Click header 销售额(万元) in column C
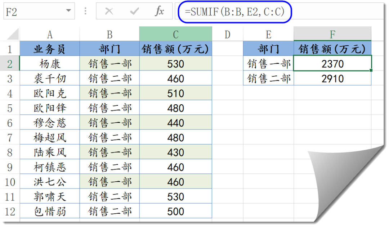Image resolution: width=389 pixels, height=227 pixels. coord(176,49)
